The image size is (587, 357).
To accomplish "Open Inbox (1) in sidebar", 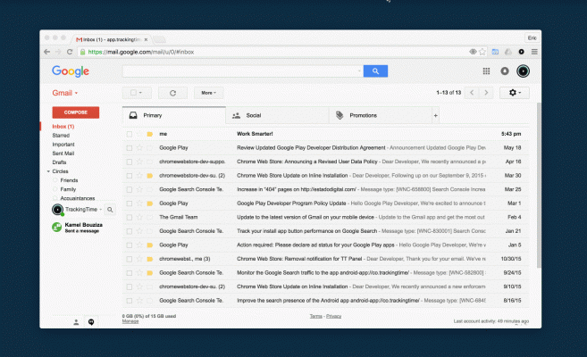I will click(x=63, y=127).
